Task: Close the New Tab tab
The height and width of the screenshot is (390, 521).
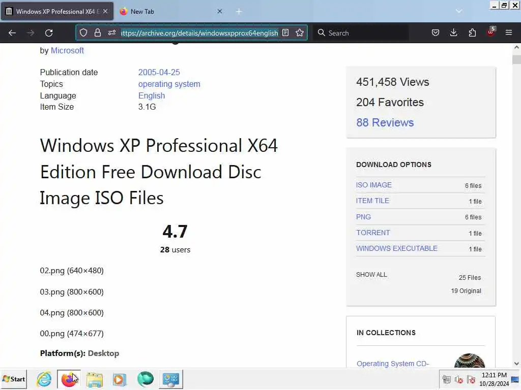Action: (x=220, y=11)
